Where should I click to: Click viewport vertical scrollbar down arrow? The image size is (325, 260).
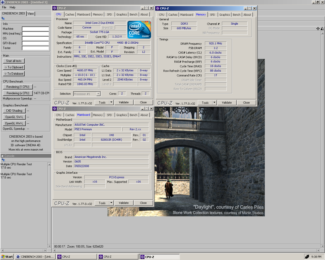pyautogui.click(x=322, y=246)
